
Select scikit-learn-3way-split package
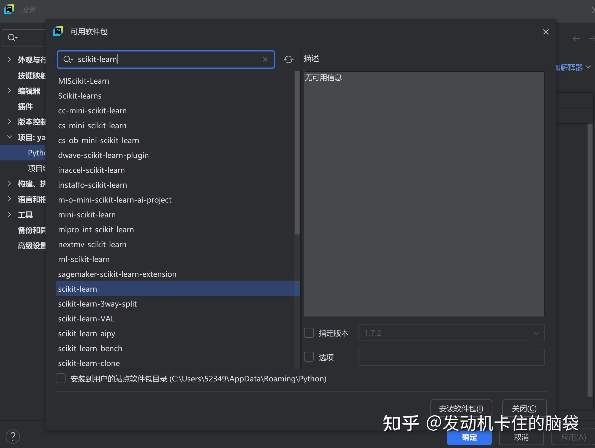175,304
